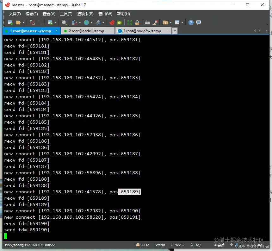Open toolbar overflow options arrow
This screenshot has height=251, width=272.
pos(267,24)
